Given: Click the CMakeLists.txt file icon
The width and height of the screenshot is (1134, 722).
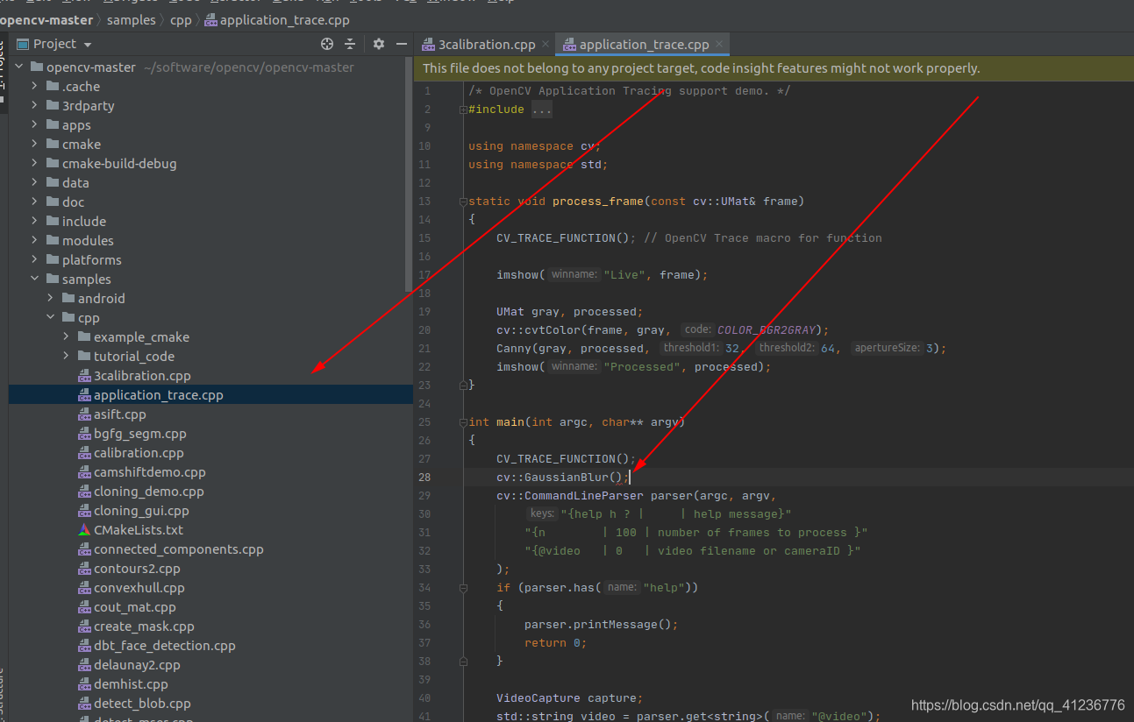Looking at the screenshot, I should pos(84,530).
